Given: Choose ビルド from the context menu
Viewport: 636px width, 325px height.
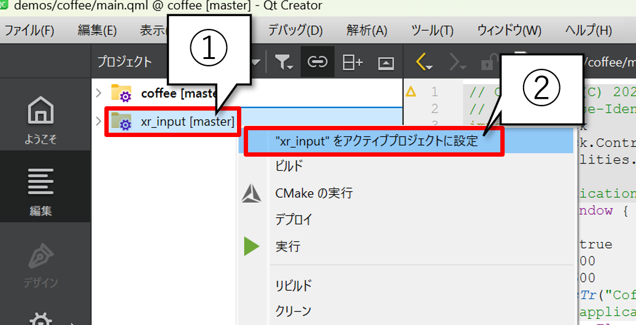Looking at the screenshot, I should pyautogui.click(x=289, y=166).
